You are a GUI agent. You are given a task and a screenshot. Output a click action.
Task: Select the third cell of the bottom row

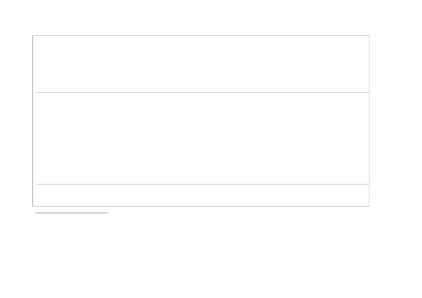click(x=262, y=195)
